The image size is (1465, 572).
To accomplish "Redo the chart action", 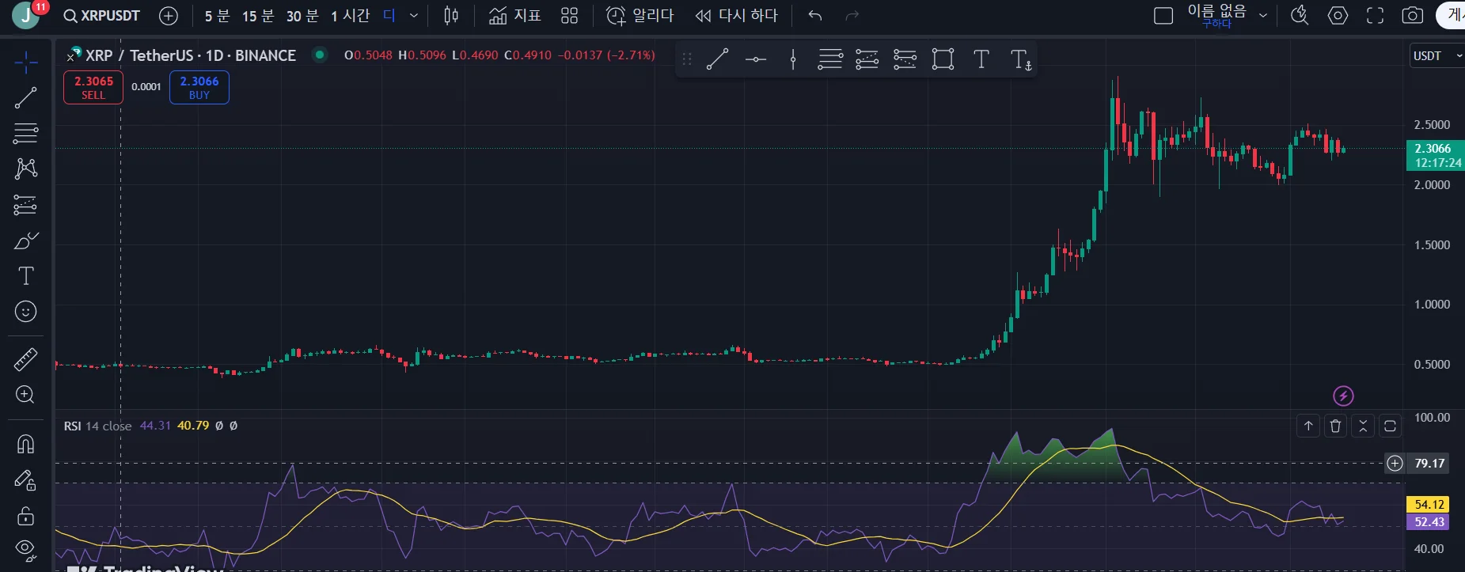I will (852, 16).
